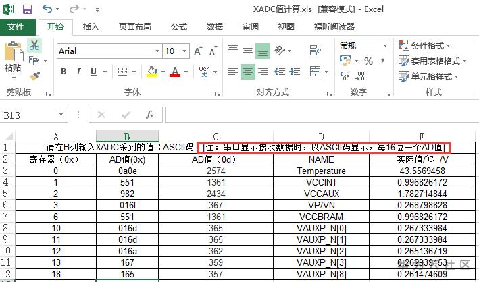Click the Borders icon

(122, 72)
